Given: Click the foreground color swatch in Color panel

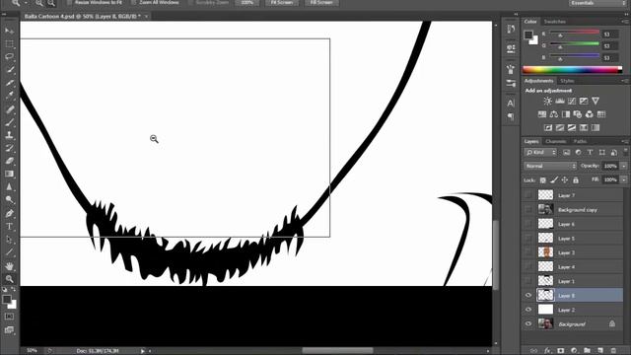Looking at the screenshot, I should coord(528,35).
